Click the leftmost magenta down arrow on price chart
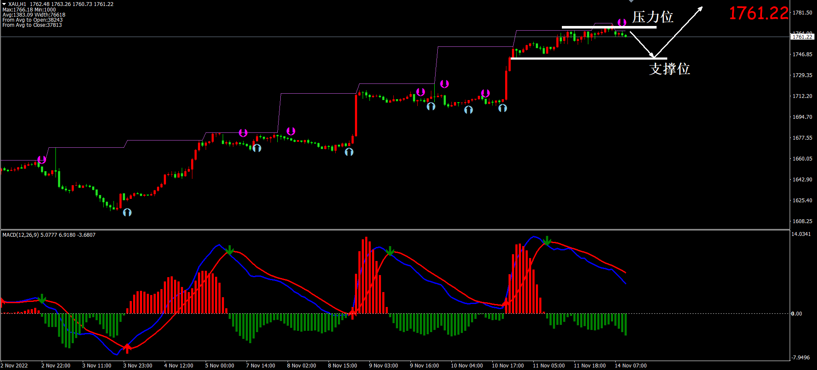The height and width of the screenshot is (370, 817). [42, 160]
